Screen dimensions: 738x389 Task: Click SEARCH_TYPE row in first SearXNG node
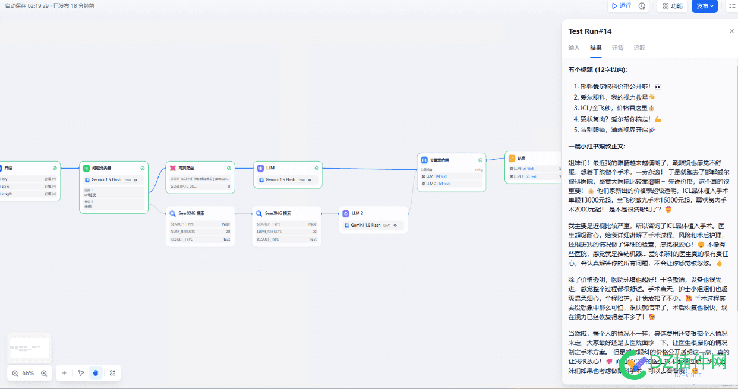pos(200,224)
